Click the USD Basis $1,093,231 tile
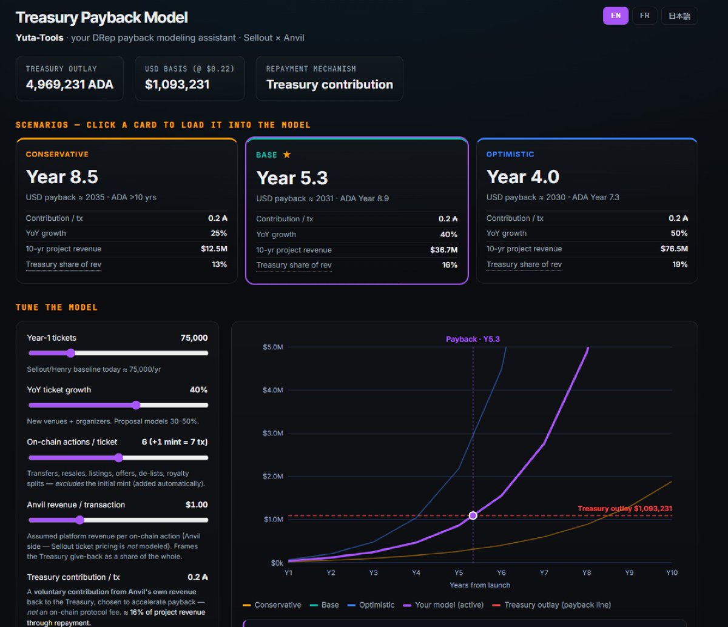 (x=190, y=78)
